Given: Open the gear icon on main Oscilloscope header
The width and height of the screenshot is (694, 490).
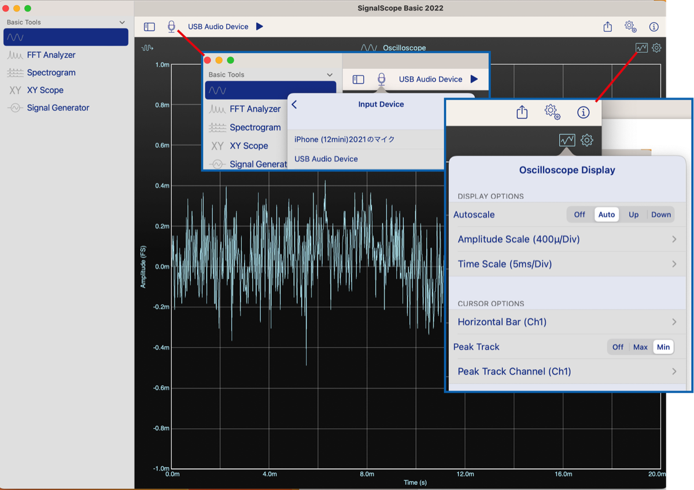Looking at the screenshot, I should click(656, 48).
